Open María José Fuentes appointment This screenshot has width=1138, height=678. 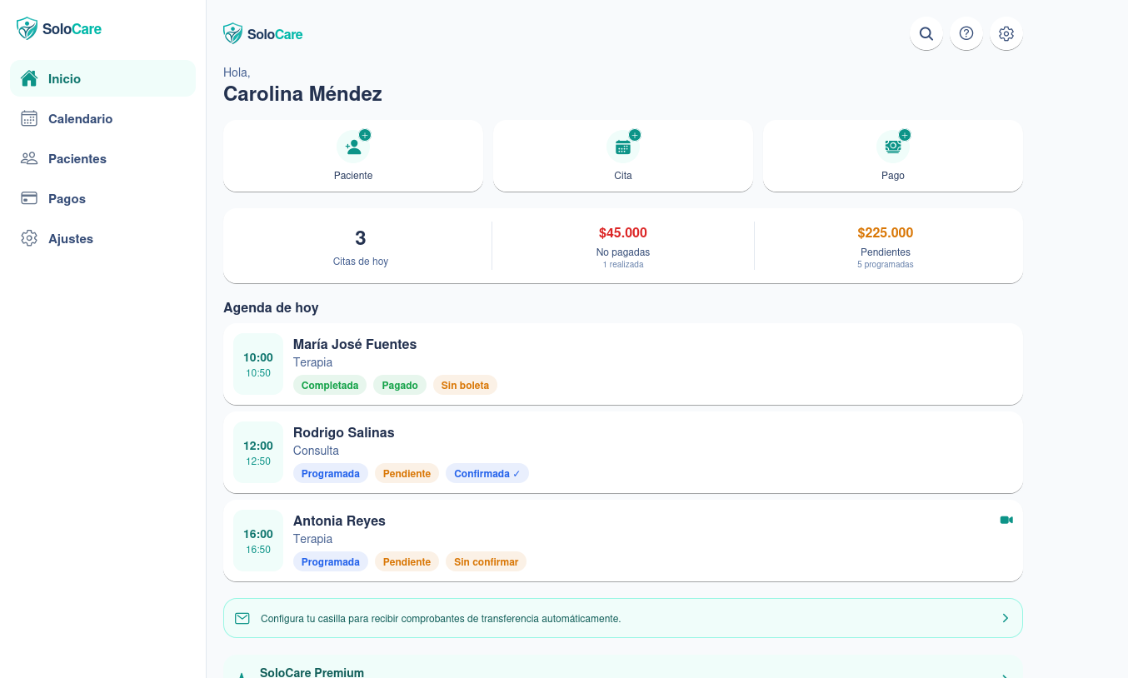pyautogui.click(x=623, y=364)
